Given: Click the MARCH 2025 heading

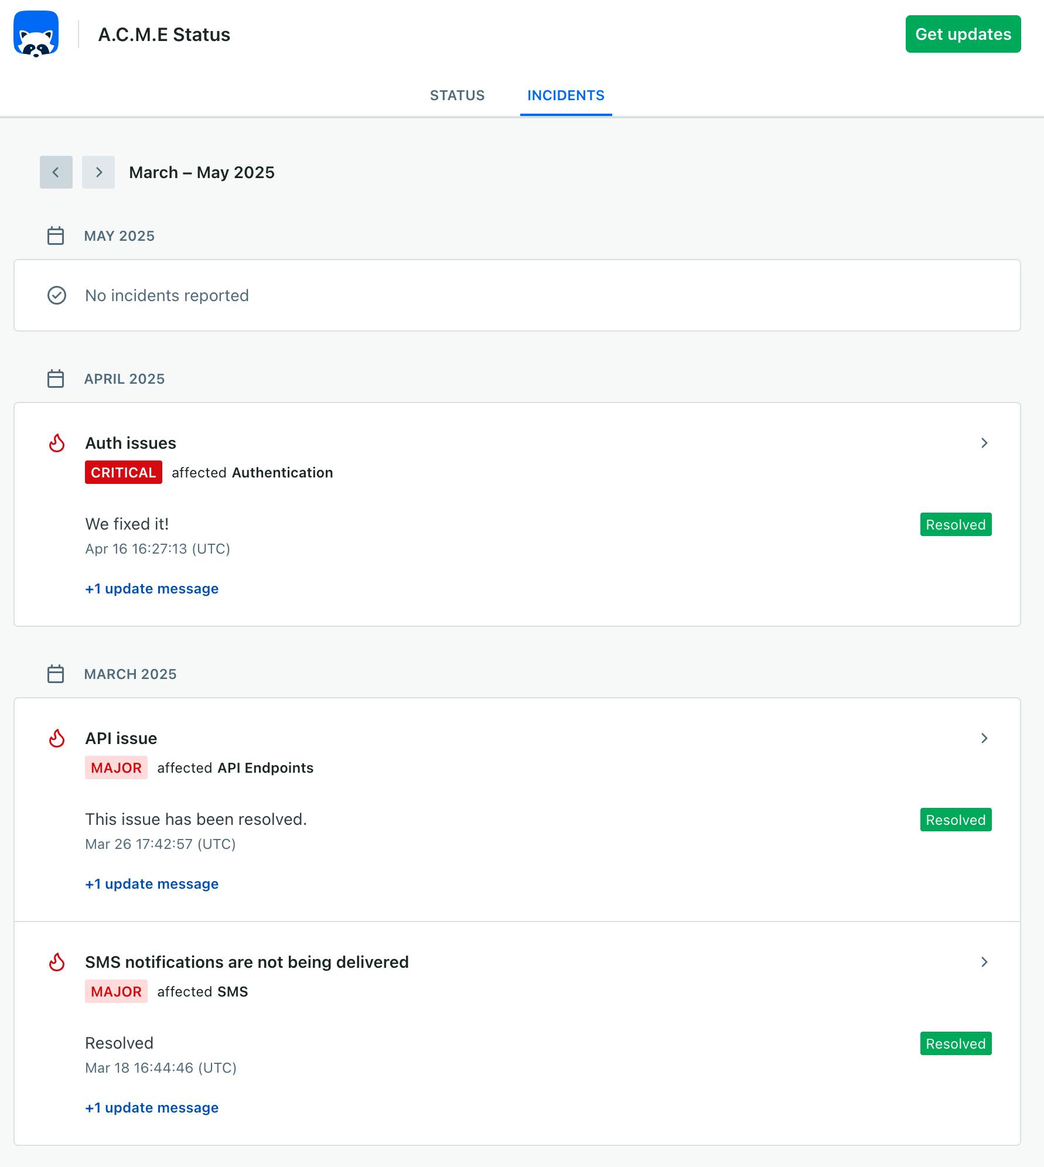Looking at the screenshot, I should coord(130,674).
